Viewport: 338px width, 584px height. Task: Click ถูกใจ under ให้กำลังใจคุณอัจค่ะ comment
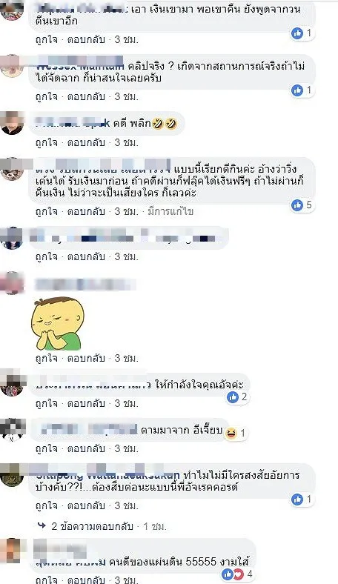(47, 403)
